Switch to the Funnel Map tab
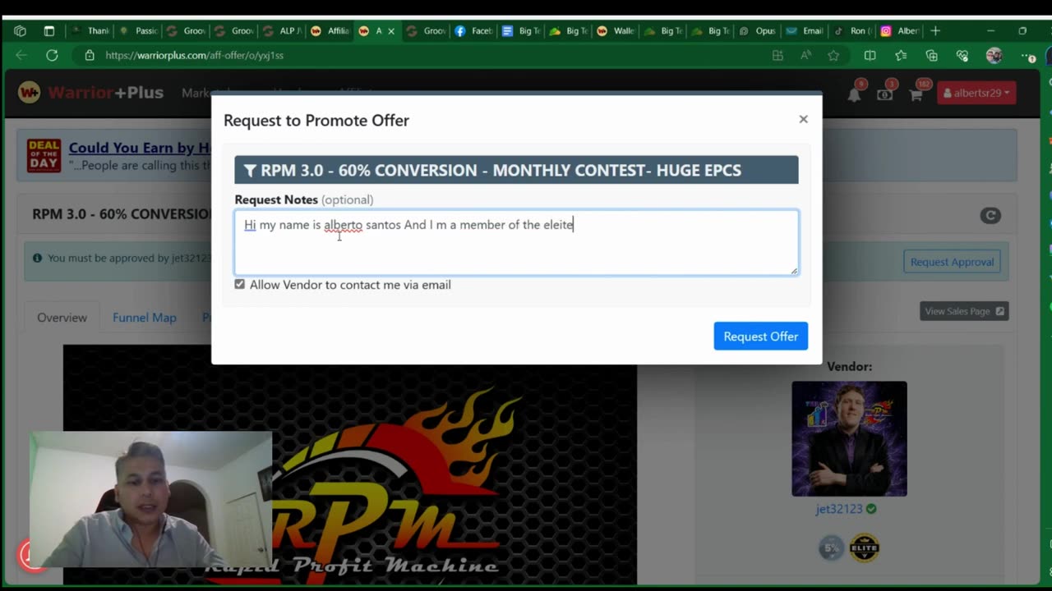This screenshot has height=591, width=1052. click(144, 318)
